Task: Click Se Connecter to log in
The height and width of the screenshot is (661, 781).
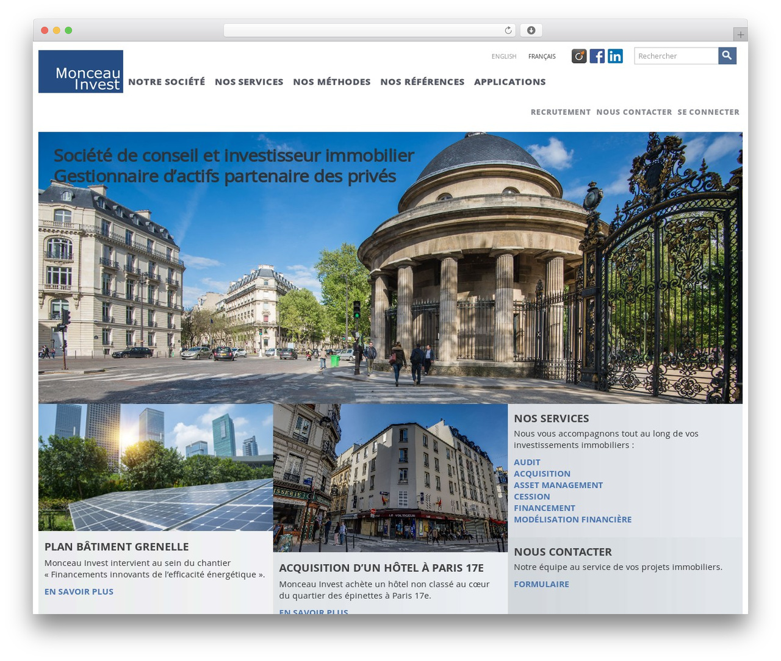Action: 708,112
